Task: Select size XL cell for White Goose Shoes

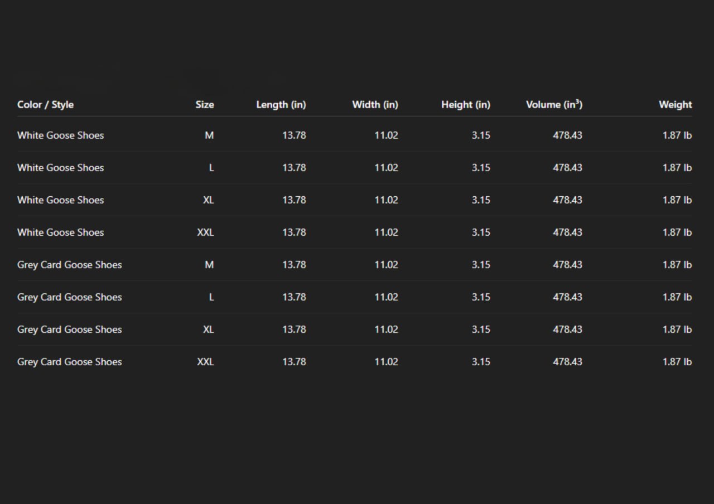Action: (208, 200)
